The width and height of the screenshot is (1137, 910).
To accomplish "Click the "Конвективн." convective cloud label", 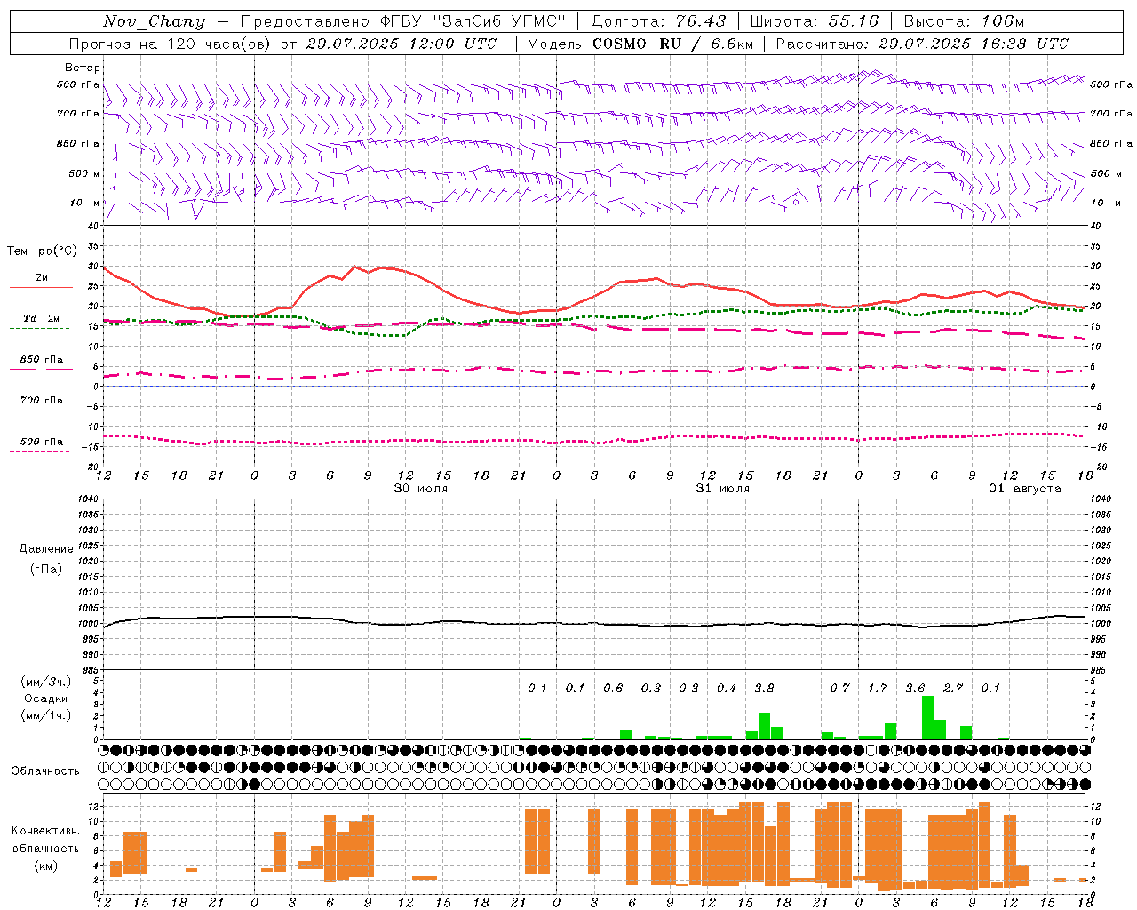I will tap(45, 831).
